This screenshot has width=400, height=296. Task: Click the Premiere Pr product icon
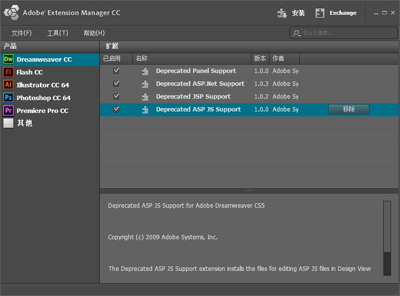coord(8,111)
